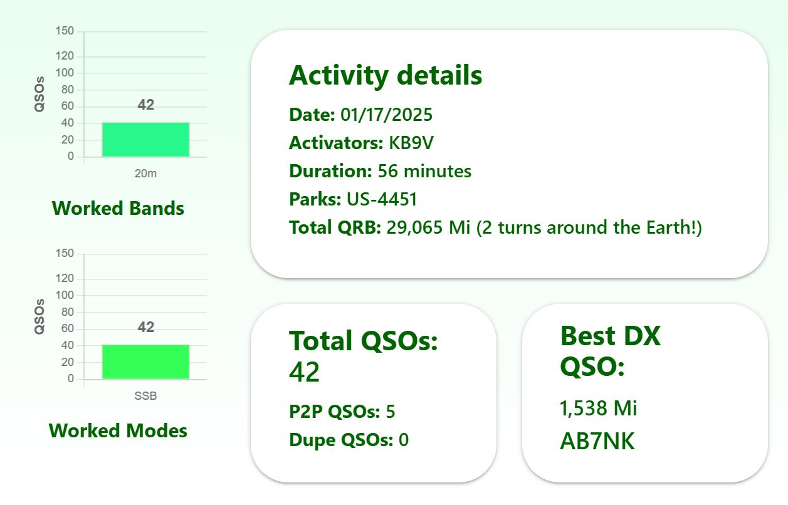This screenshot has height=505, width=788.
Task: Click the activity date 01/17/2025
Action: pos(386,115)
